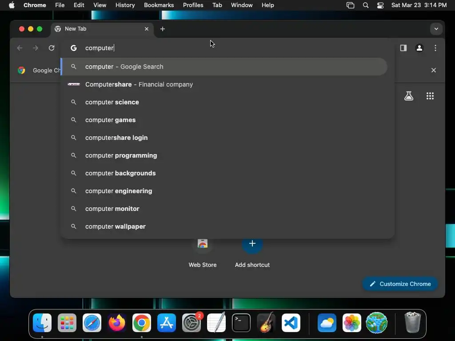Open Spotlight search in menu bar
Viewport: 455px width, 341px height.
pos(366,5)
